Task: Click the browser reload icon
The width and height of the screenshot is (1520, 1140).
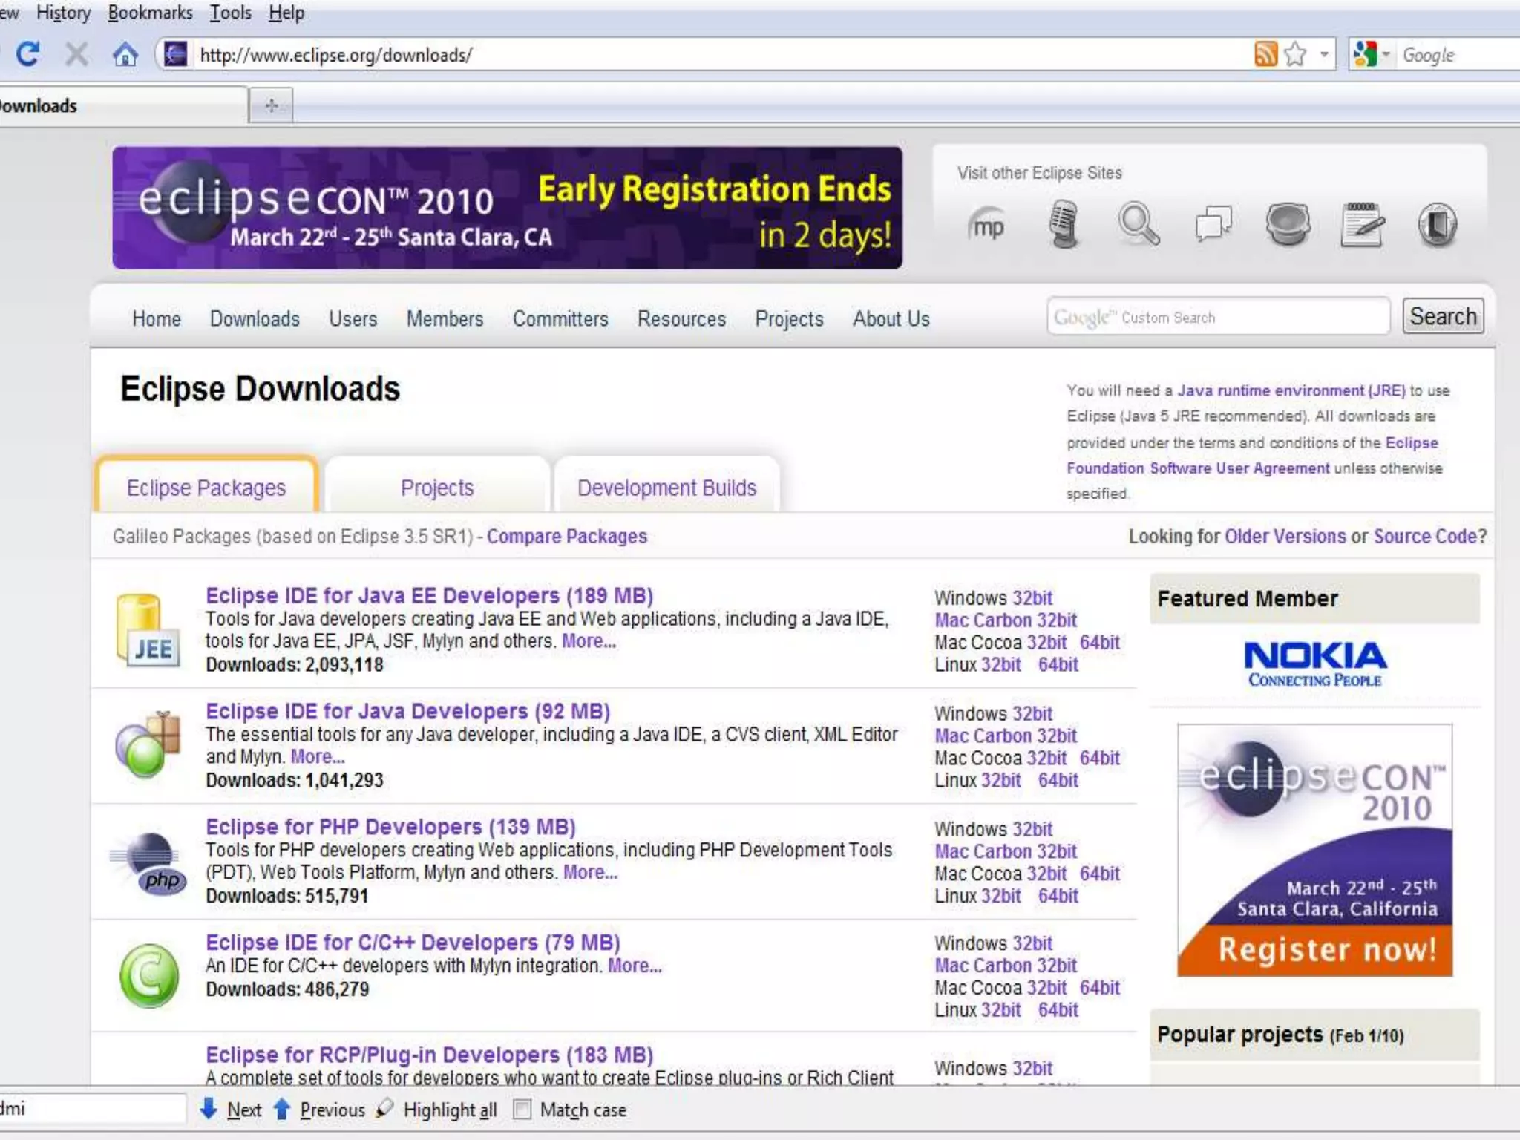Action: click(27, 54)
